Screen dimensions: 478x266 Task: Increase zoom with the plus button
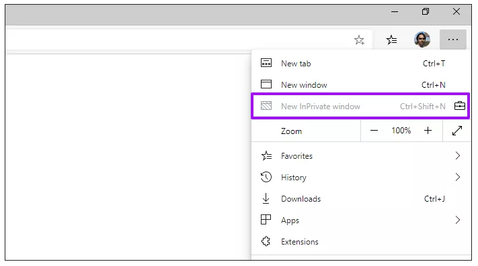tap(428, 131)
